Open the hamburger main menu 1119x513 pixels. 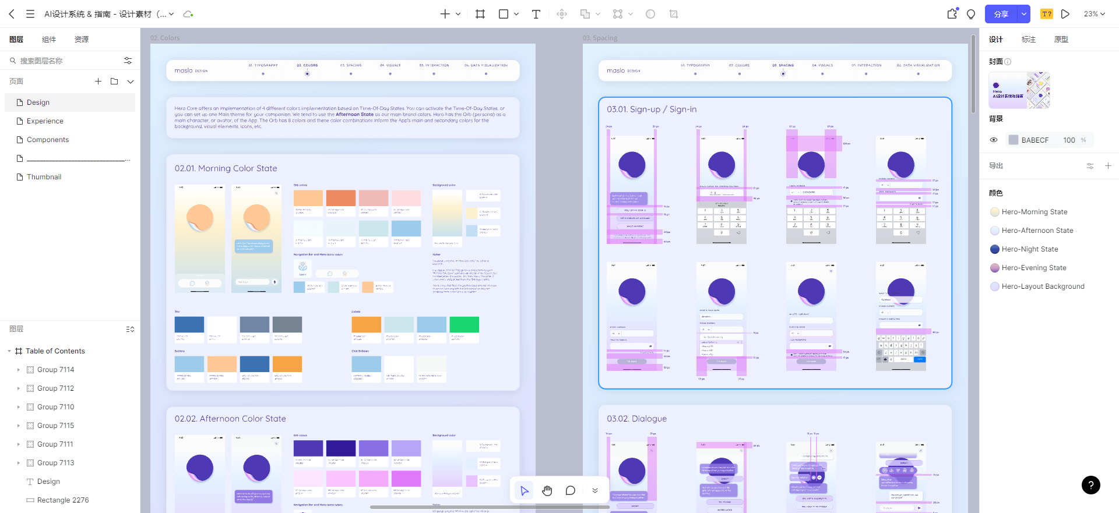30,14
